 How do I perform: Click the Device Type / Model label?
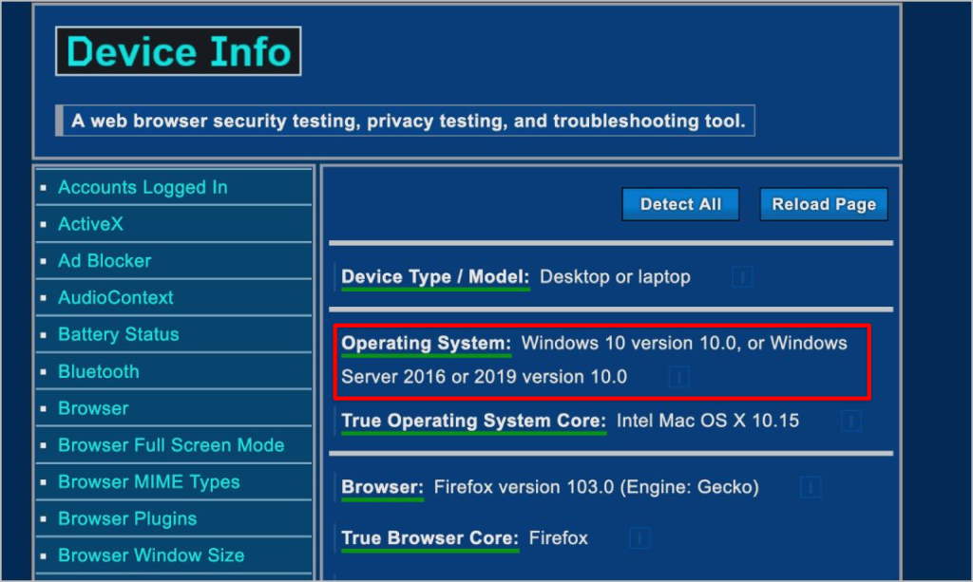pyautogui.click(x=435, y=277)
